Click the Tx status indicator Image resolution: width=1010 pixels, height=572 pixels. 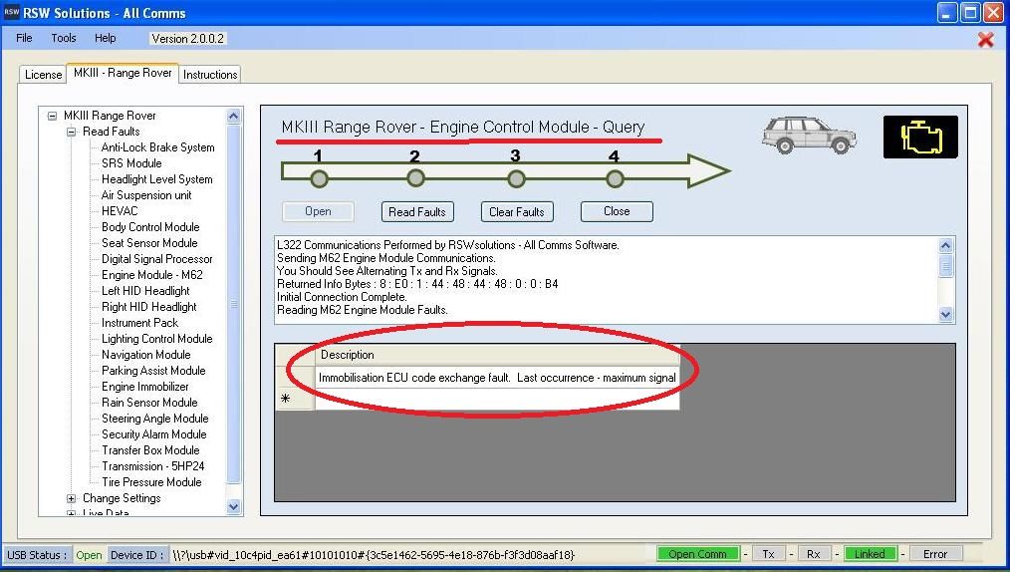click(768, 554)
